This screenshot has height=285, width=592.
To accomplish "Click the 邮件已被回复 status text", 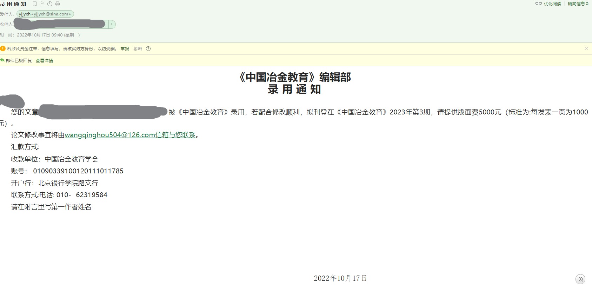I will tap(19, 61).
